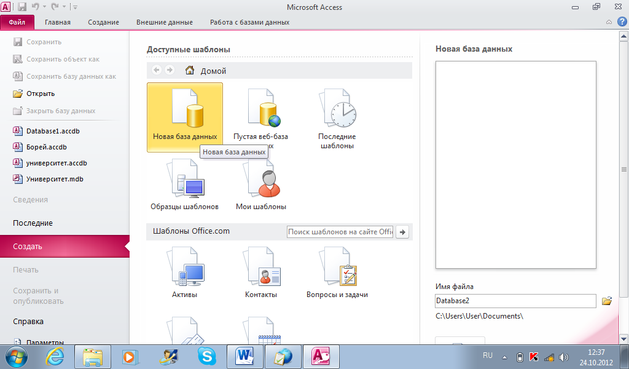Click the volume icon in system tray
Screen dimensions: 629x369
564,357
